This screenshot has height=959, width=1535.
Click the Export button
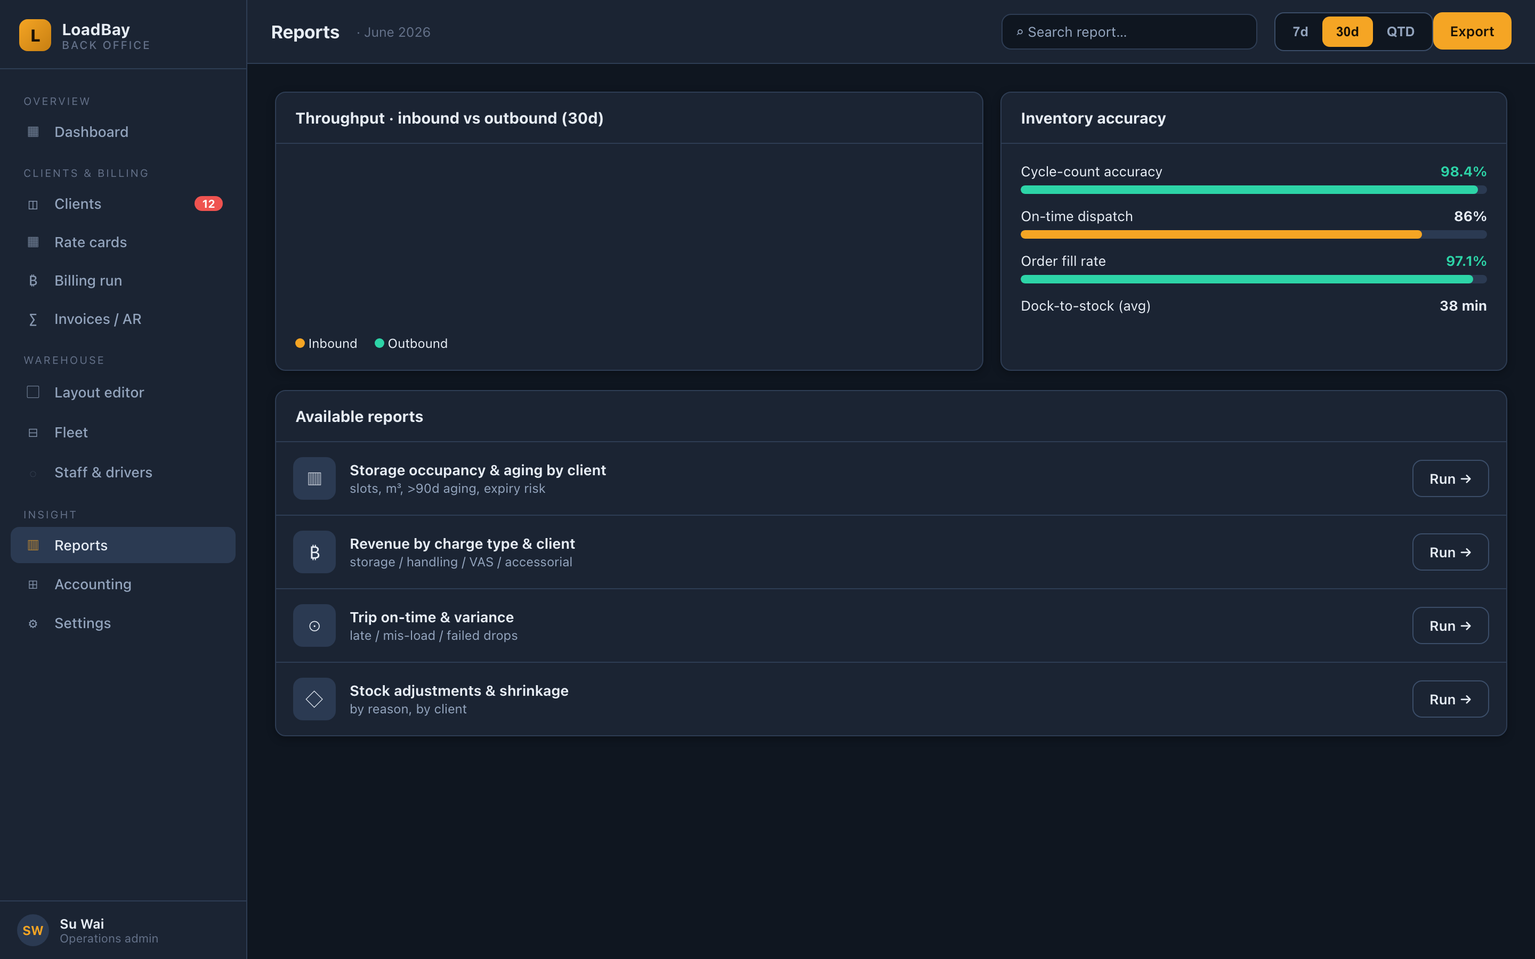click(1472, 31)
